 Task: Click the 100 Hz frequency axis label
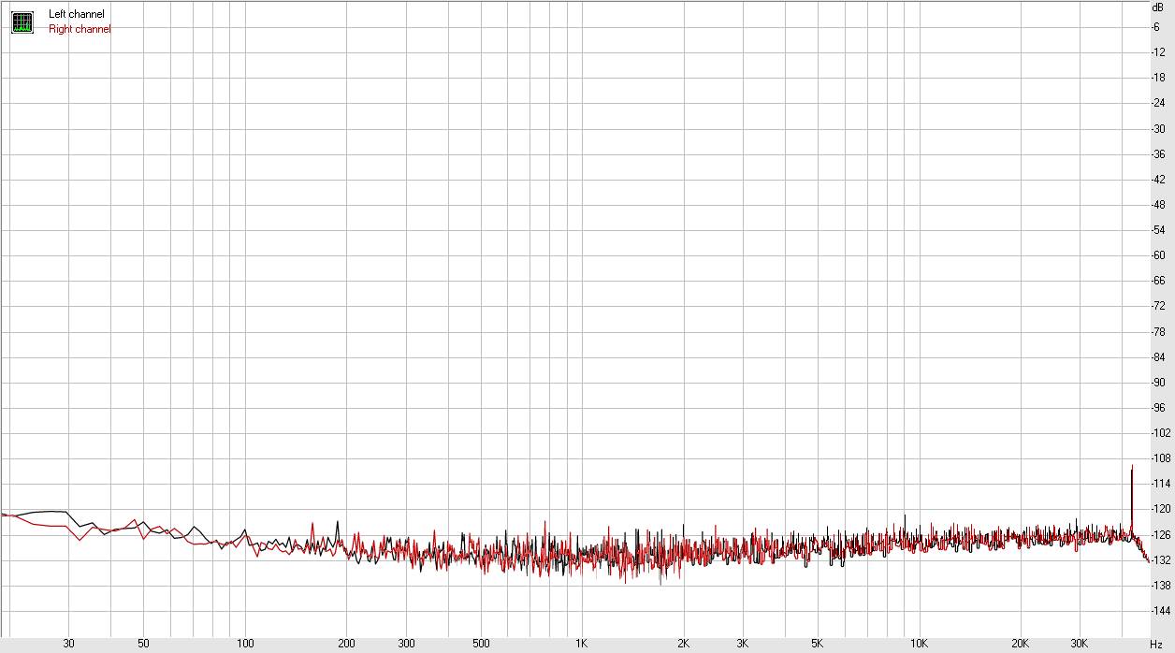[x=245, y=644]
